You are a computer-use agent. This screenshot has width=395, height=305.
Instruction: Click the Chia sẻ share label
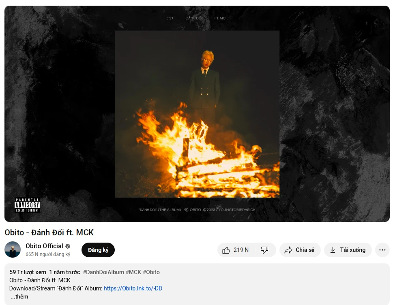click(305, 250)
